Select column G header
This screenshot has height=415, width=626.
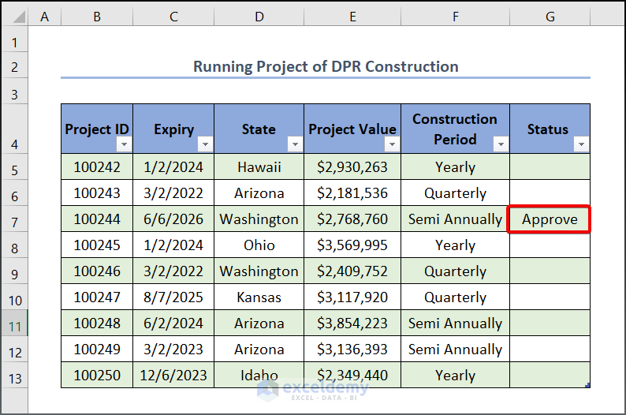point(550,16)
